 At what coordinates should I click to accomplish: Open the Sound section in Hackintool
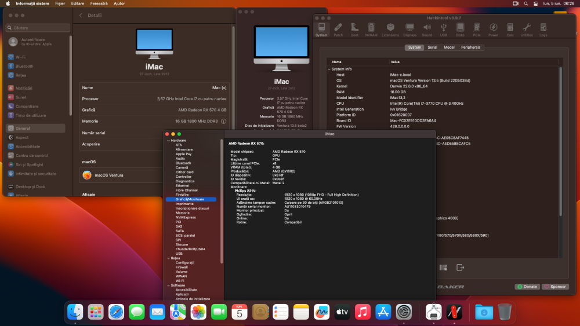coord(427,30)
